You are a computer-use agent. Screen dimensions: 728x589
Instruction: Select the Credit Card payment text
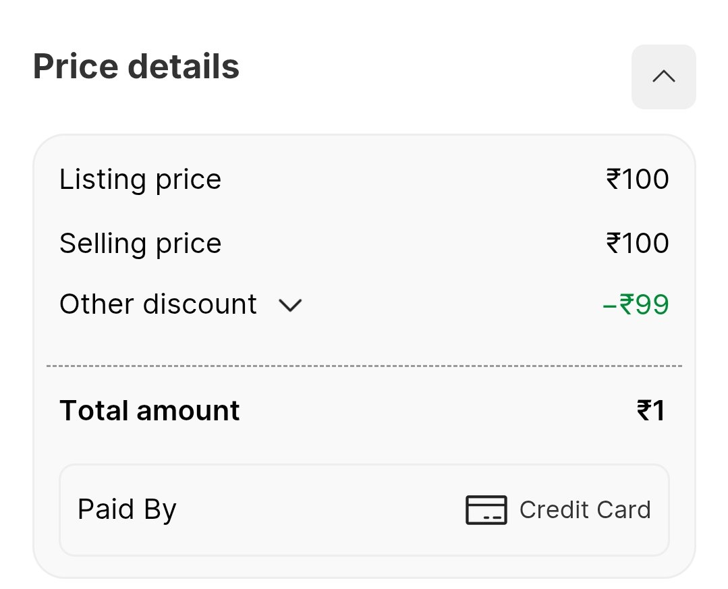(x=585, y=509)
